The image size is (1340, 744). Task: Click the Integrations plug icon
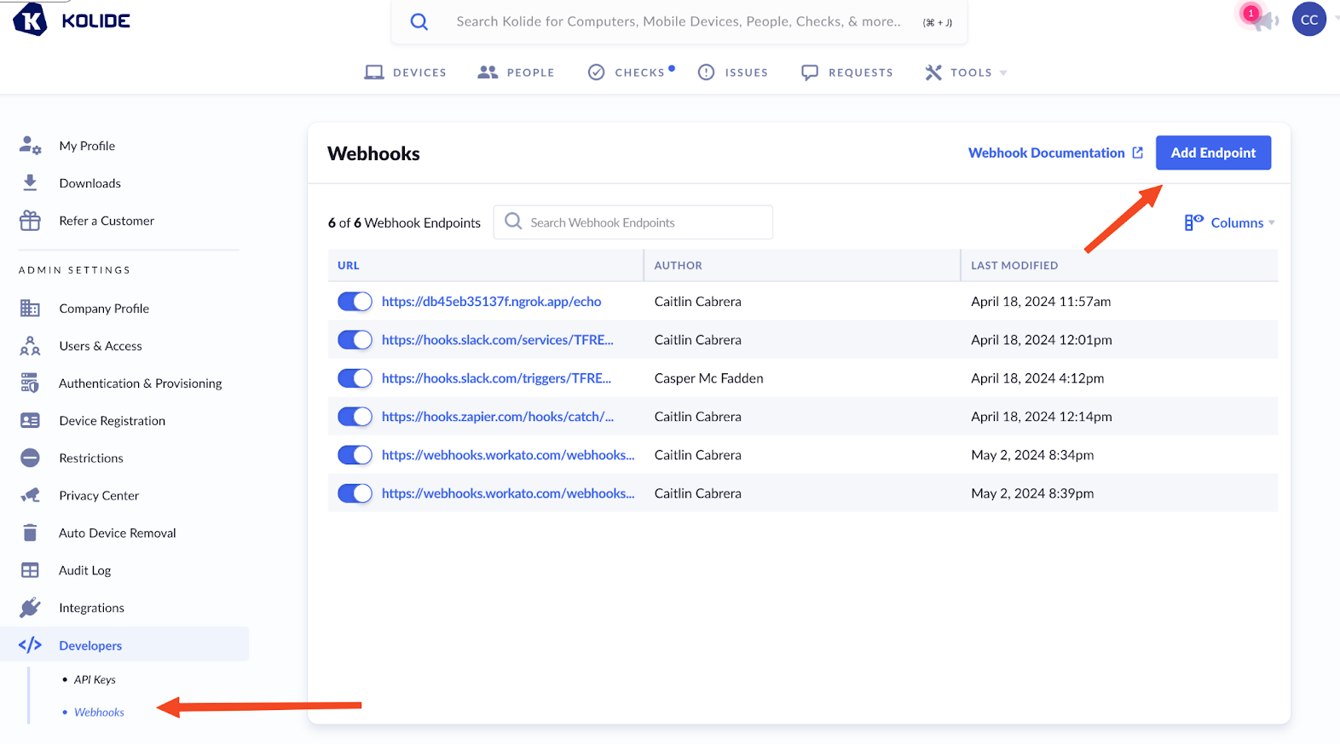pos(30,608)
